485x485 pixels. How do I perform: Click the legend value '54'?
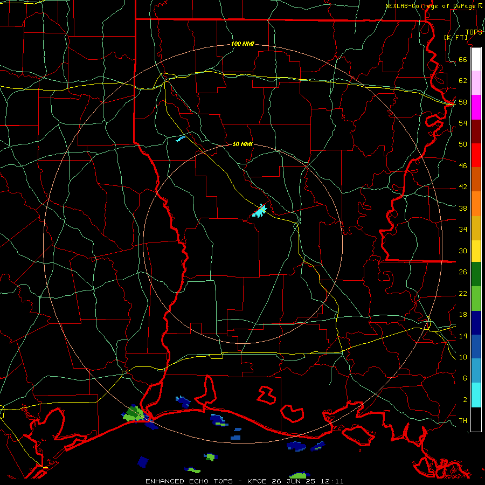463,123
